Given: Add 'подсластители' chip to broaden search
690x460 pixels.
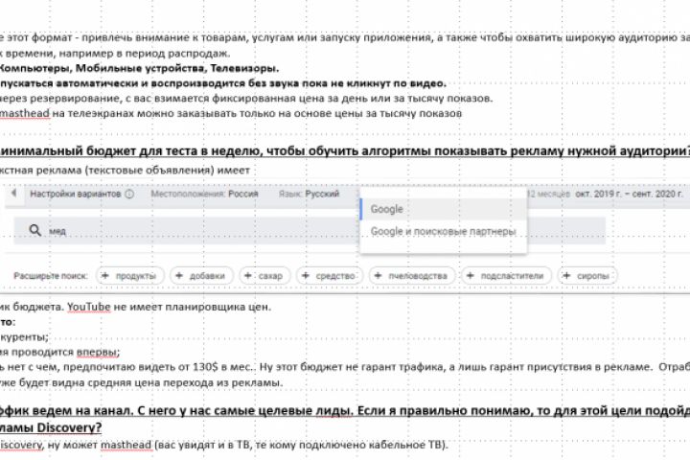Looking at the screenshot, I should pyautogui.click(x=506, y=276).
